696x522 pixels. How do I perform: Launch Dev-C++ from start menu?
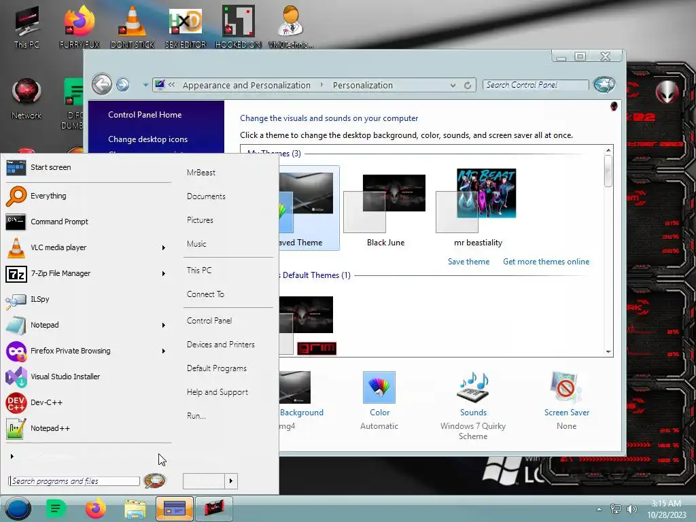click(x=88, y=402)
